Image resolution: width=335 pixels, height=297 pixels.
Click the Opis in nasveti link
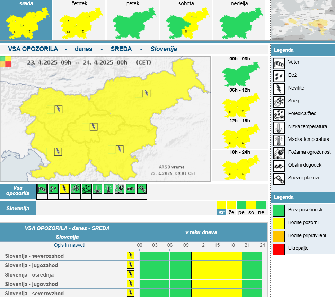tap(69, 245)
